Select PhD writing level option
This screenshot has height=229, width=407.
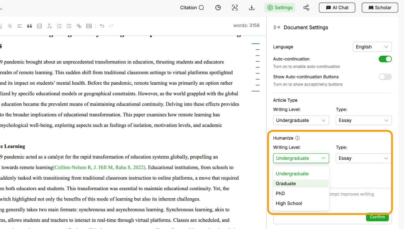tap(301, 193)
